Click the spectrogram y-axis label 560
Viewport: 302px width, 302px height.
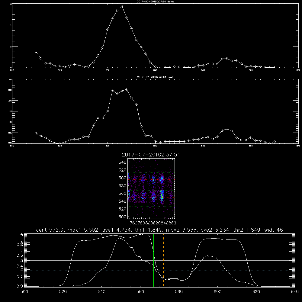coord(123,193)
